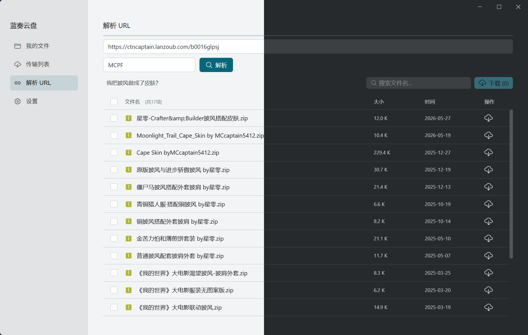Select the checkbox for 大电影服装无图案版.zip
This screenshot has height=335, width=528.
tap(114, 290)
